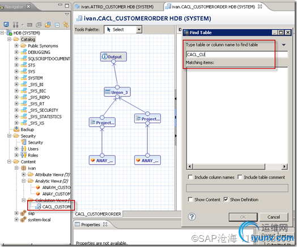Open Find Table dialog help icon

tap(192, 217)
